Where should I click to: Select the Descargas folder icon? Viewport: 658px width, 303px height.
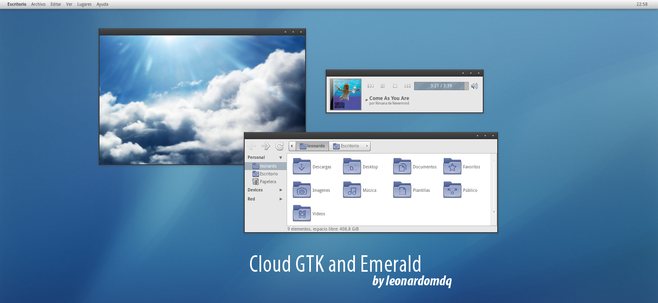coord(301,166)
